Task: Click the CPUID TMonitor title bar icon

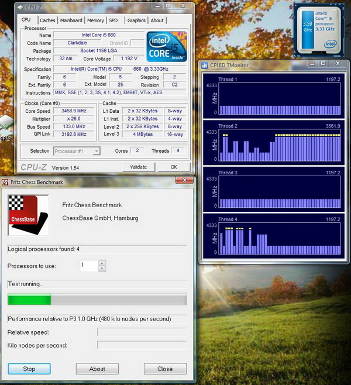Action: pos(205,66)
